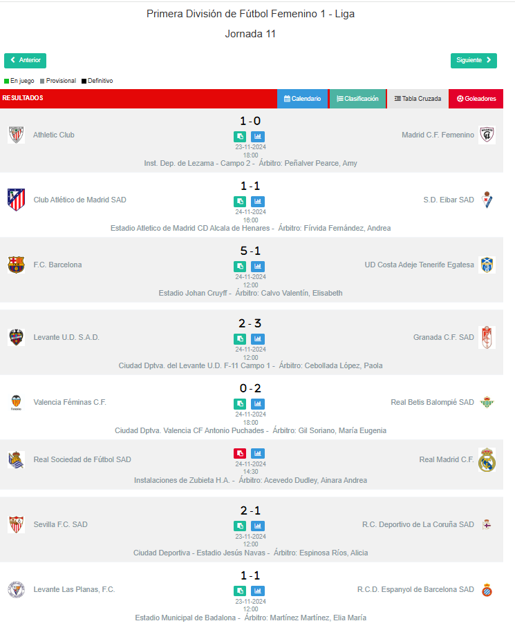This screenshot has width=515, height=630.
Task: Go to next matchday with Siguiente
Action: (474, 61)
